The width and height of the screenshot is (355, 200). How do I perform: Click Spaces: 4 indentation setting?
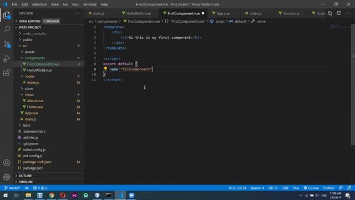pos(257,188)
